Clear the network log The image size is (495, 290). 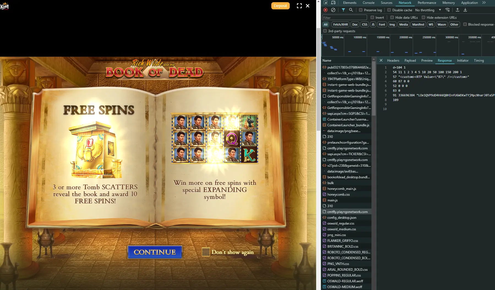pos(333,10)
